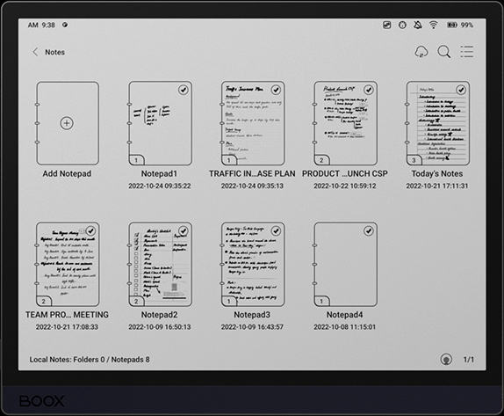Screen dimensions: 504x416
Task: Tap the circular icon beside page 1/1
Action: point(446,359)
